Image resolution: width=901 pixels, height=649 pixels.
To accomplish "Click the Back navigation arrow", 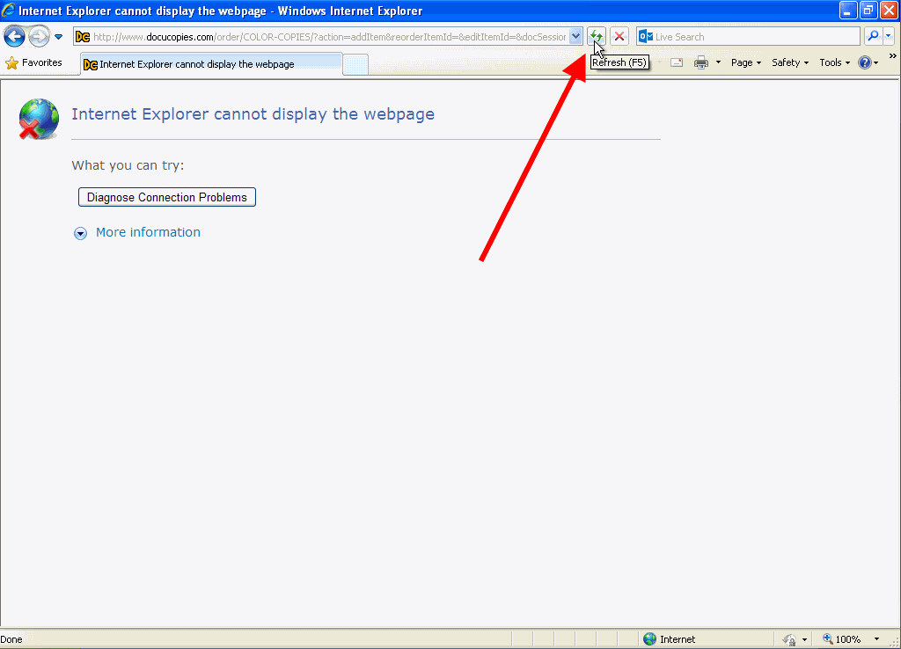I will point(14,37).
